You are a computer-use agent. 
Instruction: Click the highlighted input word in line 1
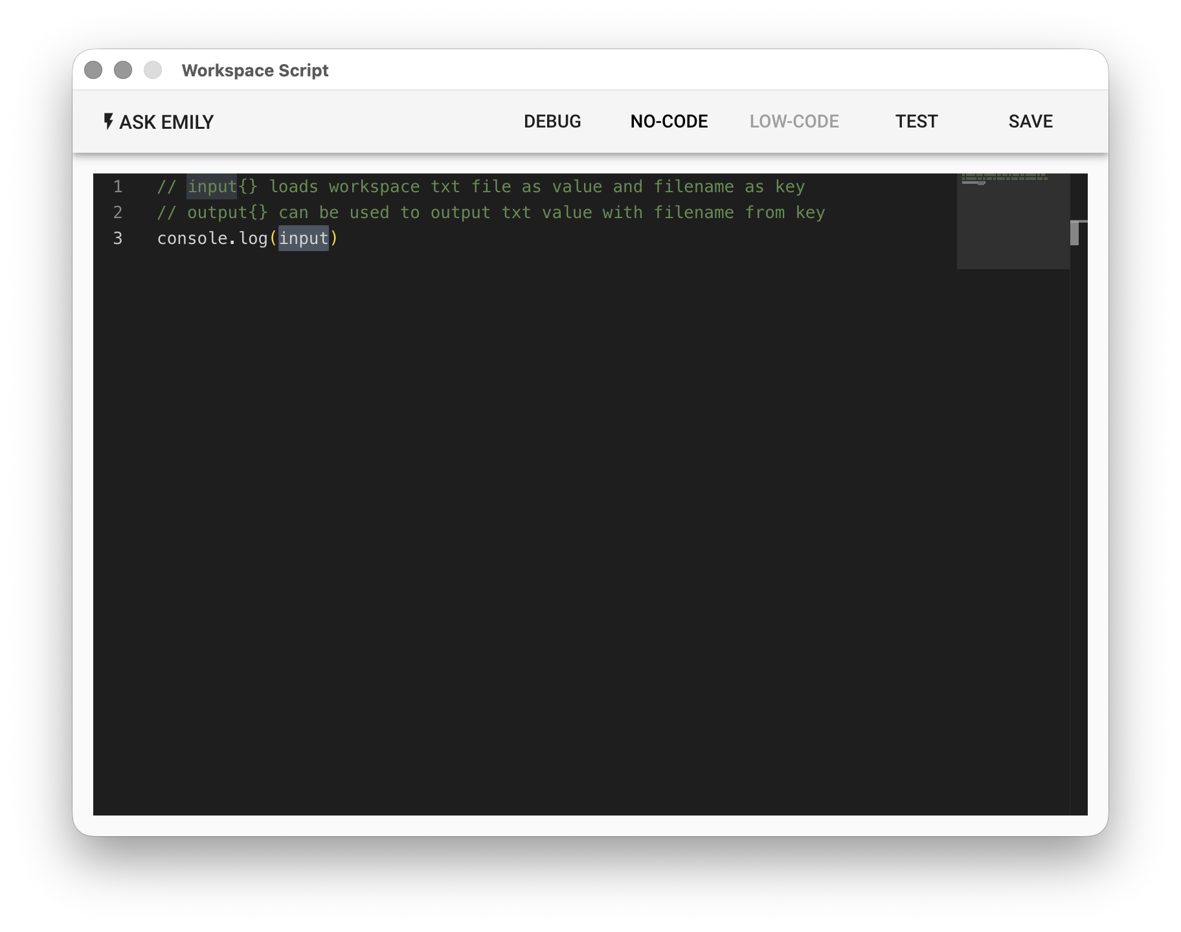(x=212, y=187)
